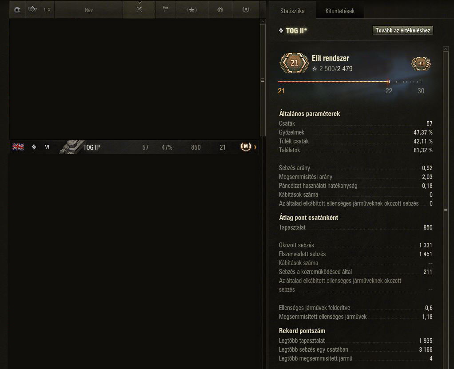The image size is (454, 369).
Task: Click the level 30 elite badge
Action: (421, 63)
